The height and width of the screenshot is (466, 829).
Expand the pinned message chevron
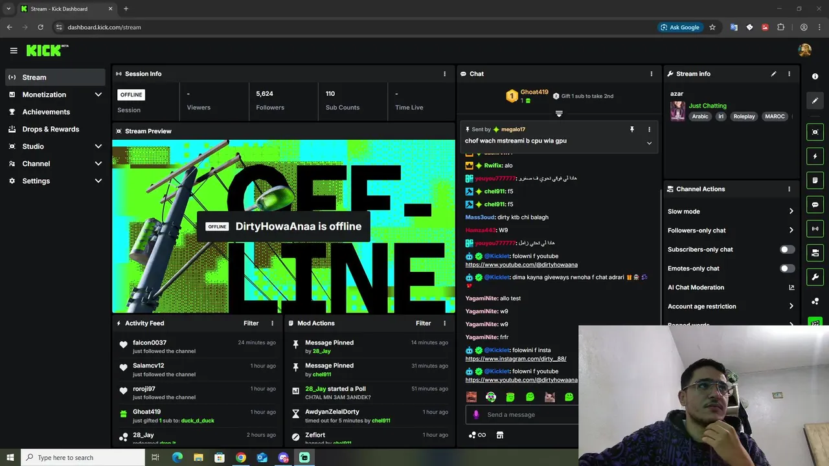coord(649,143)
